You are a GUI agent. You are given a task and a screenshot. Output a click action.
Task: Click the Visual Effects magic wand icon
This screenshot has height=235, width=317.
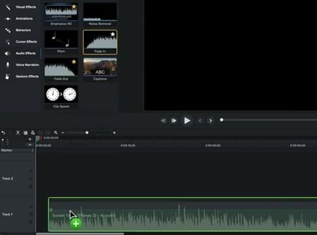(8, 7)
